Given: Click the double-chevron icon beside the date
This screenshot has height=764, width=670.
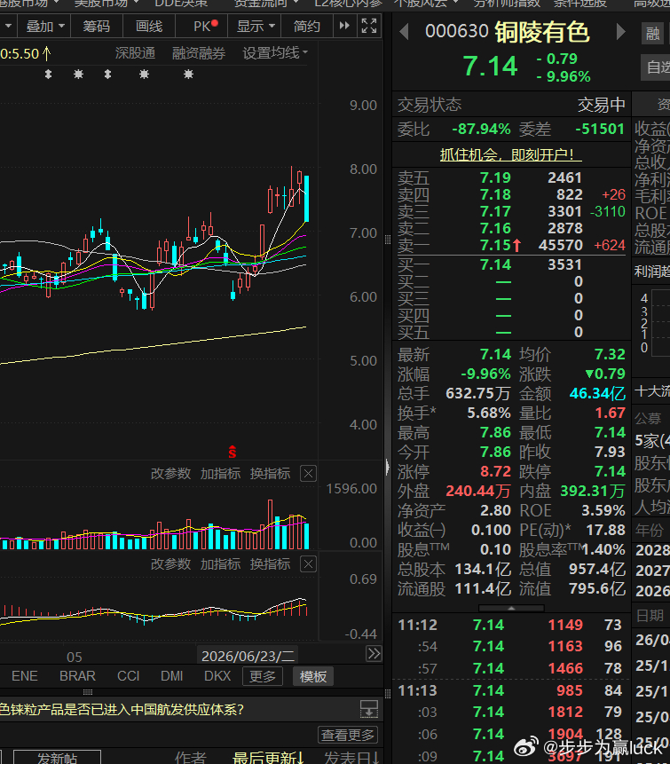Looking at the screenshot, I should [374, 653].
